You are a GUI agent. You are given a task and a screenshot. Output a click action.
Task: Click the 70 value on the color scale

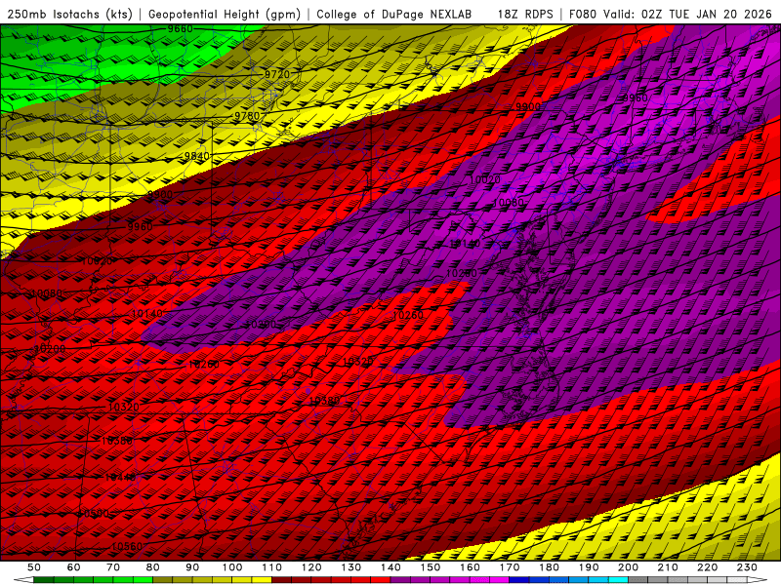pos(113,567)
